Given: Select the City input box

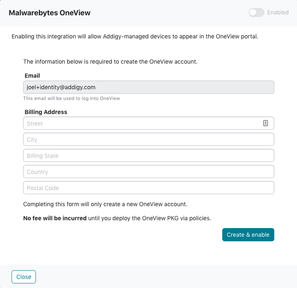Looking at the screenshot, I should 149,139.
